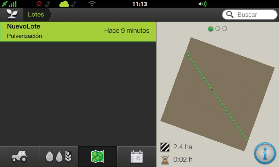Click the GPS satellite signal status icon
Screen dimensions: 279x167
pos(9,4)
